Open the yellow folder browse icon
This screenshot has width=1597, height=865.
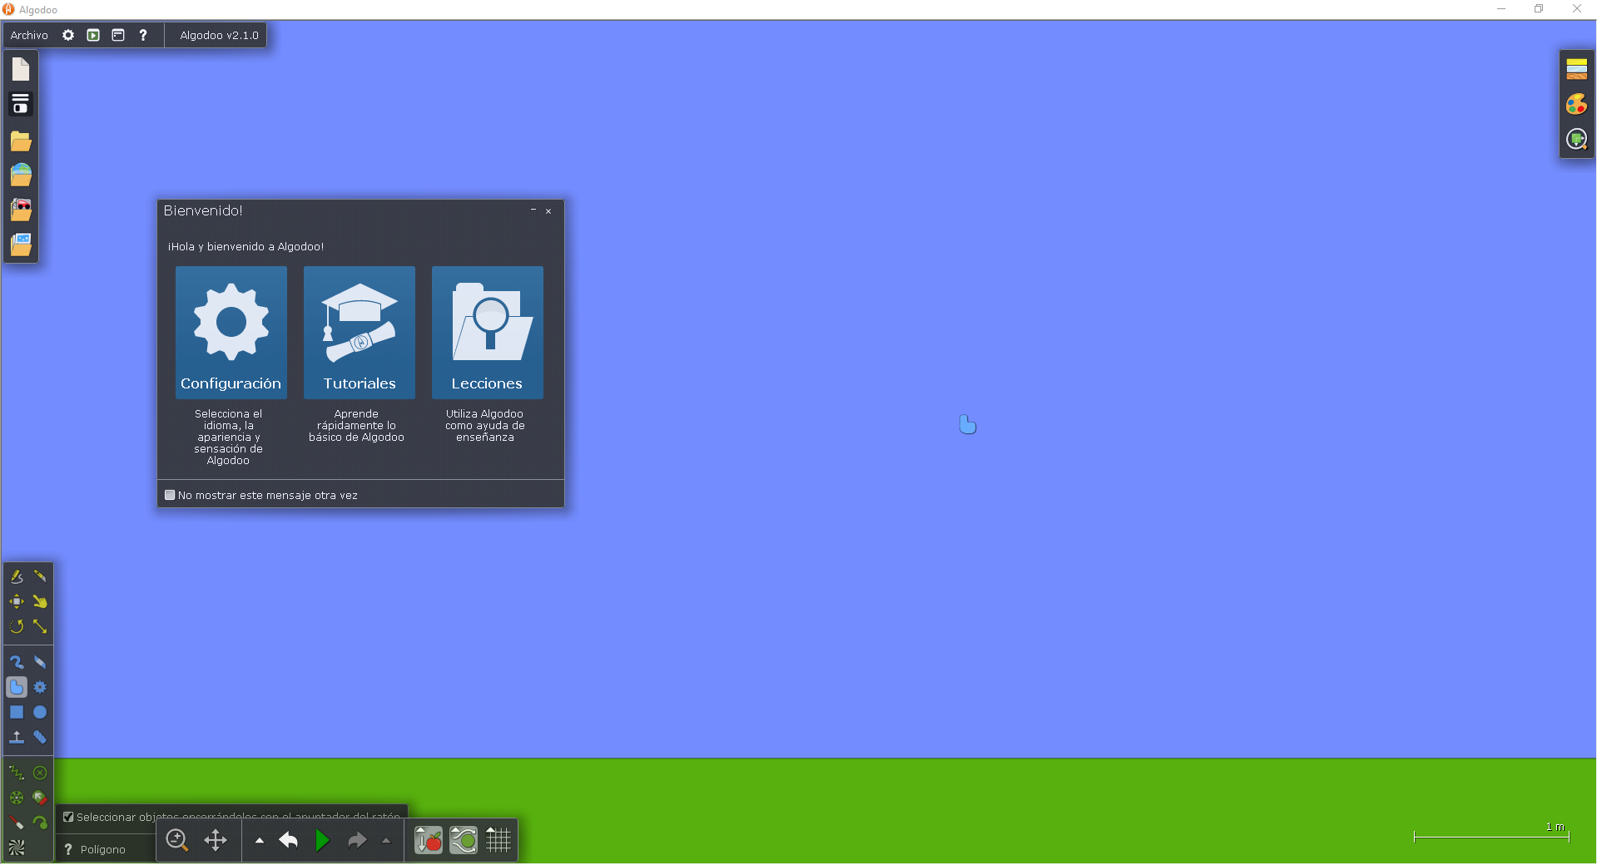point(21,141)
